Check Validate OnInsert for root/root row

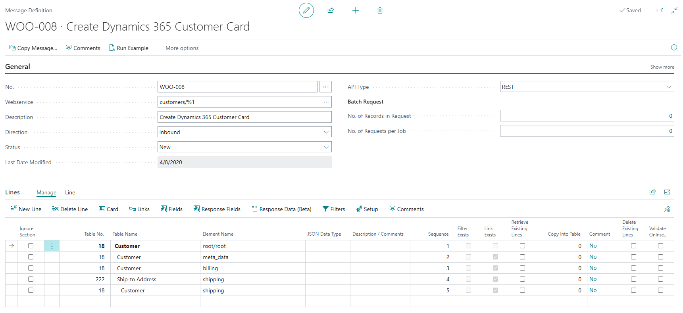[x=660, y=246]
